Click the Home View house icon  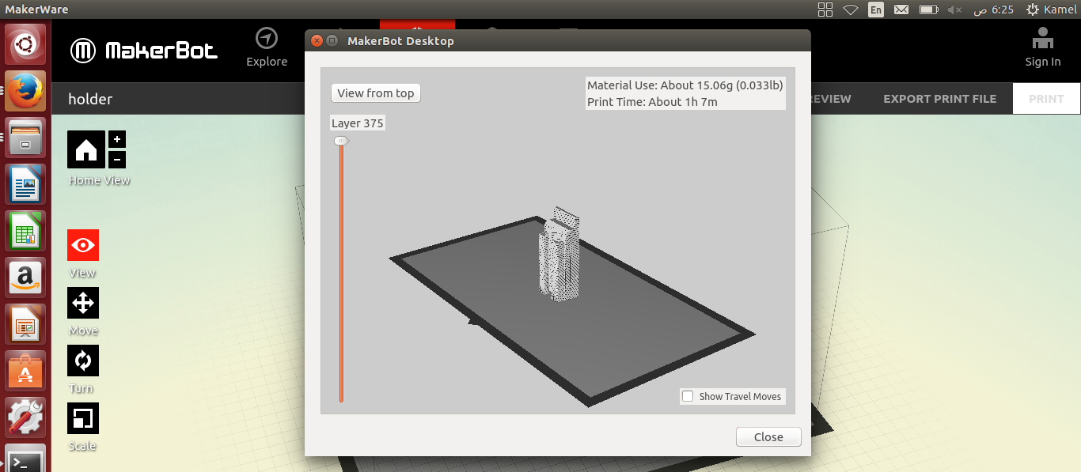[86, 149]
